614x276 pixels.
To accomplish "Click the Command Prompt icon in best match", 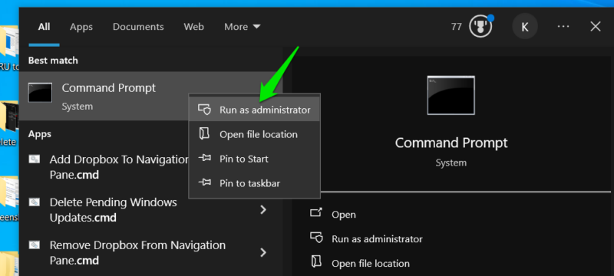I will coord(41,92).
